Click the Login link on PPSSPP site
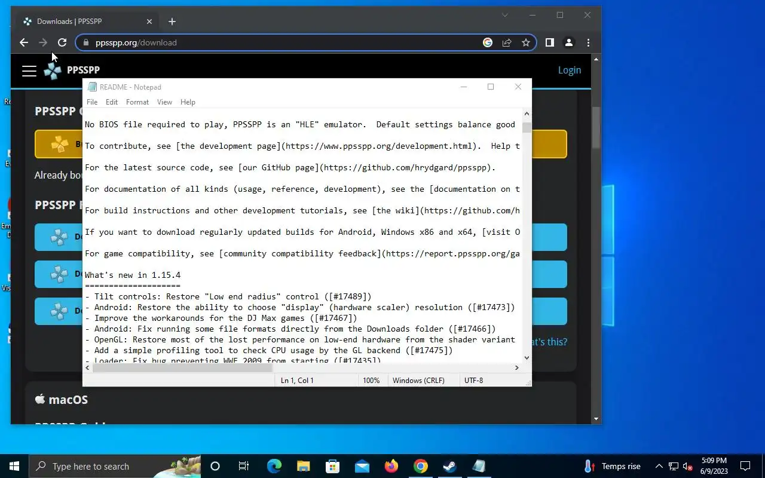This screenshot has height=478, width=765. click(570, 70)
